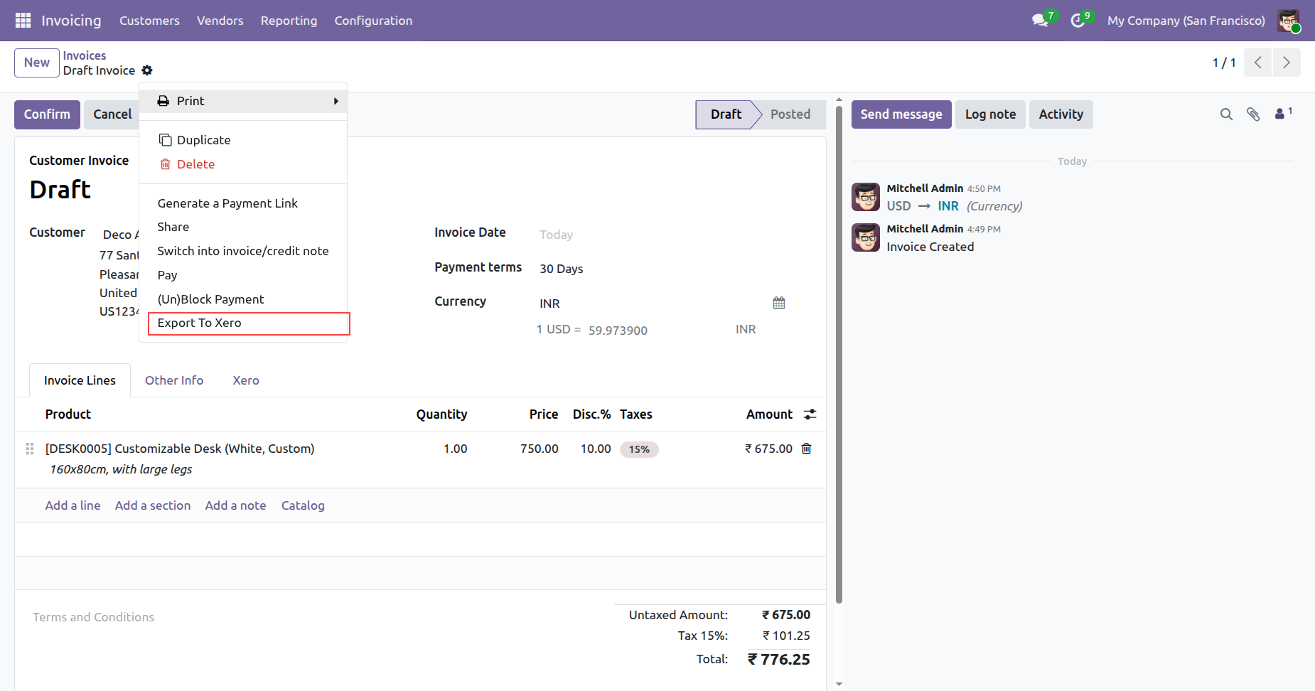The height and width of the screenshot is (691, 1315).
Task: Open the activities clock icon
Action: (1078, 21)
